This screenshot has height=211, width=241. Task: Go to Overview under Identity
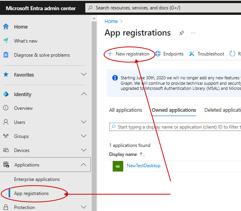pos(23,108)
